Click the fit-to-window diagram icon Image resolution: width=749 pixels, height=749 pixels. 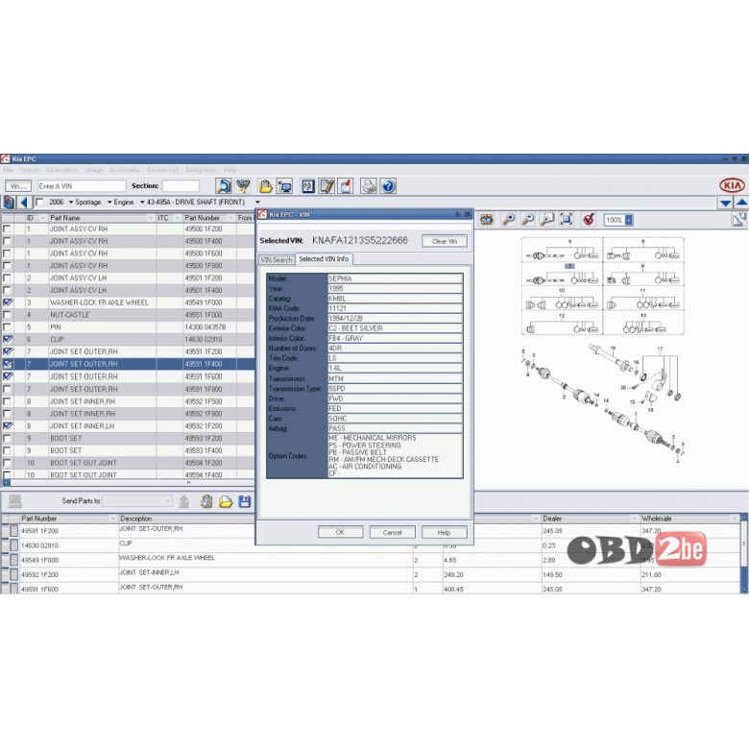pyautogui.click(x=567, y=219)
